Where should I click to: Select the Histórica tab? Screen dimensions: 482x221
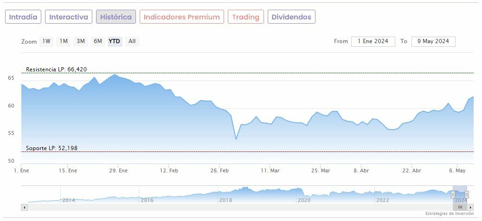(x=116, y=17)
